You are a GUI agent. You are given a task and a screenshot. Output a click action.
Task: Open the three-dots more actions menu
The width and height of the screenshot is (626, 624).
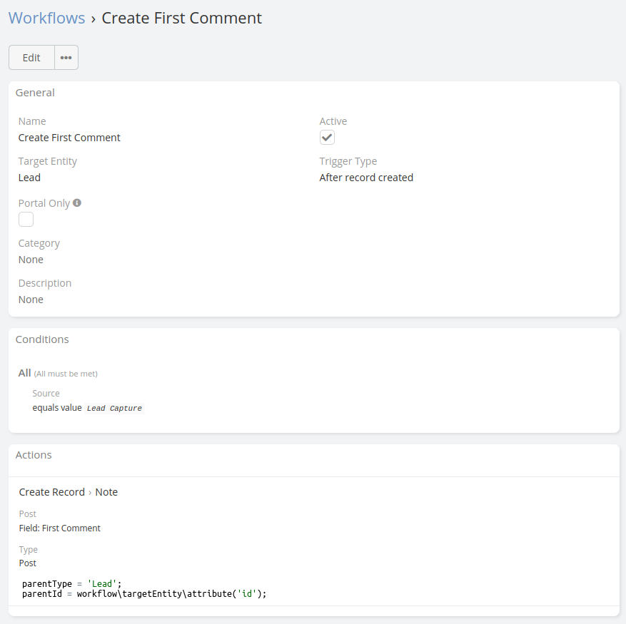coord(66,58)
